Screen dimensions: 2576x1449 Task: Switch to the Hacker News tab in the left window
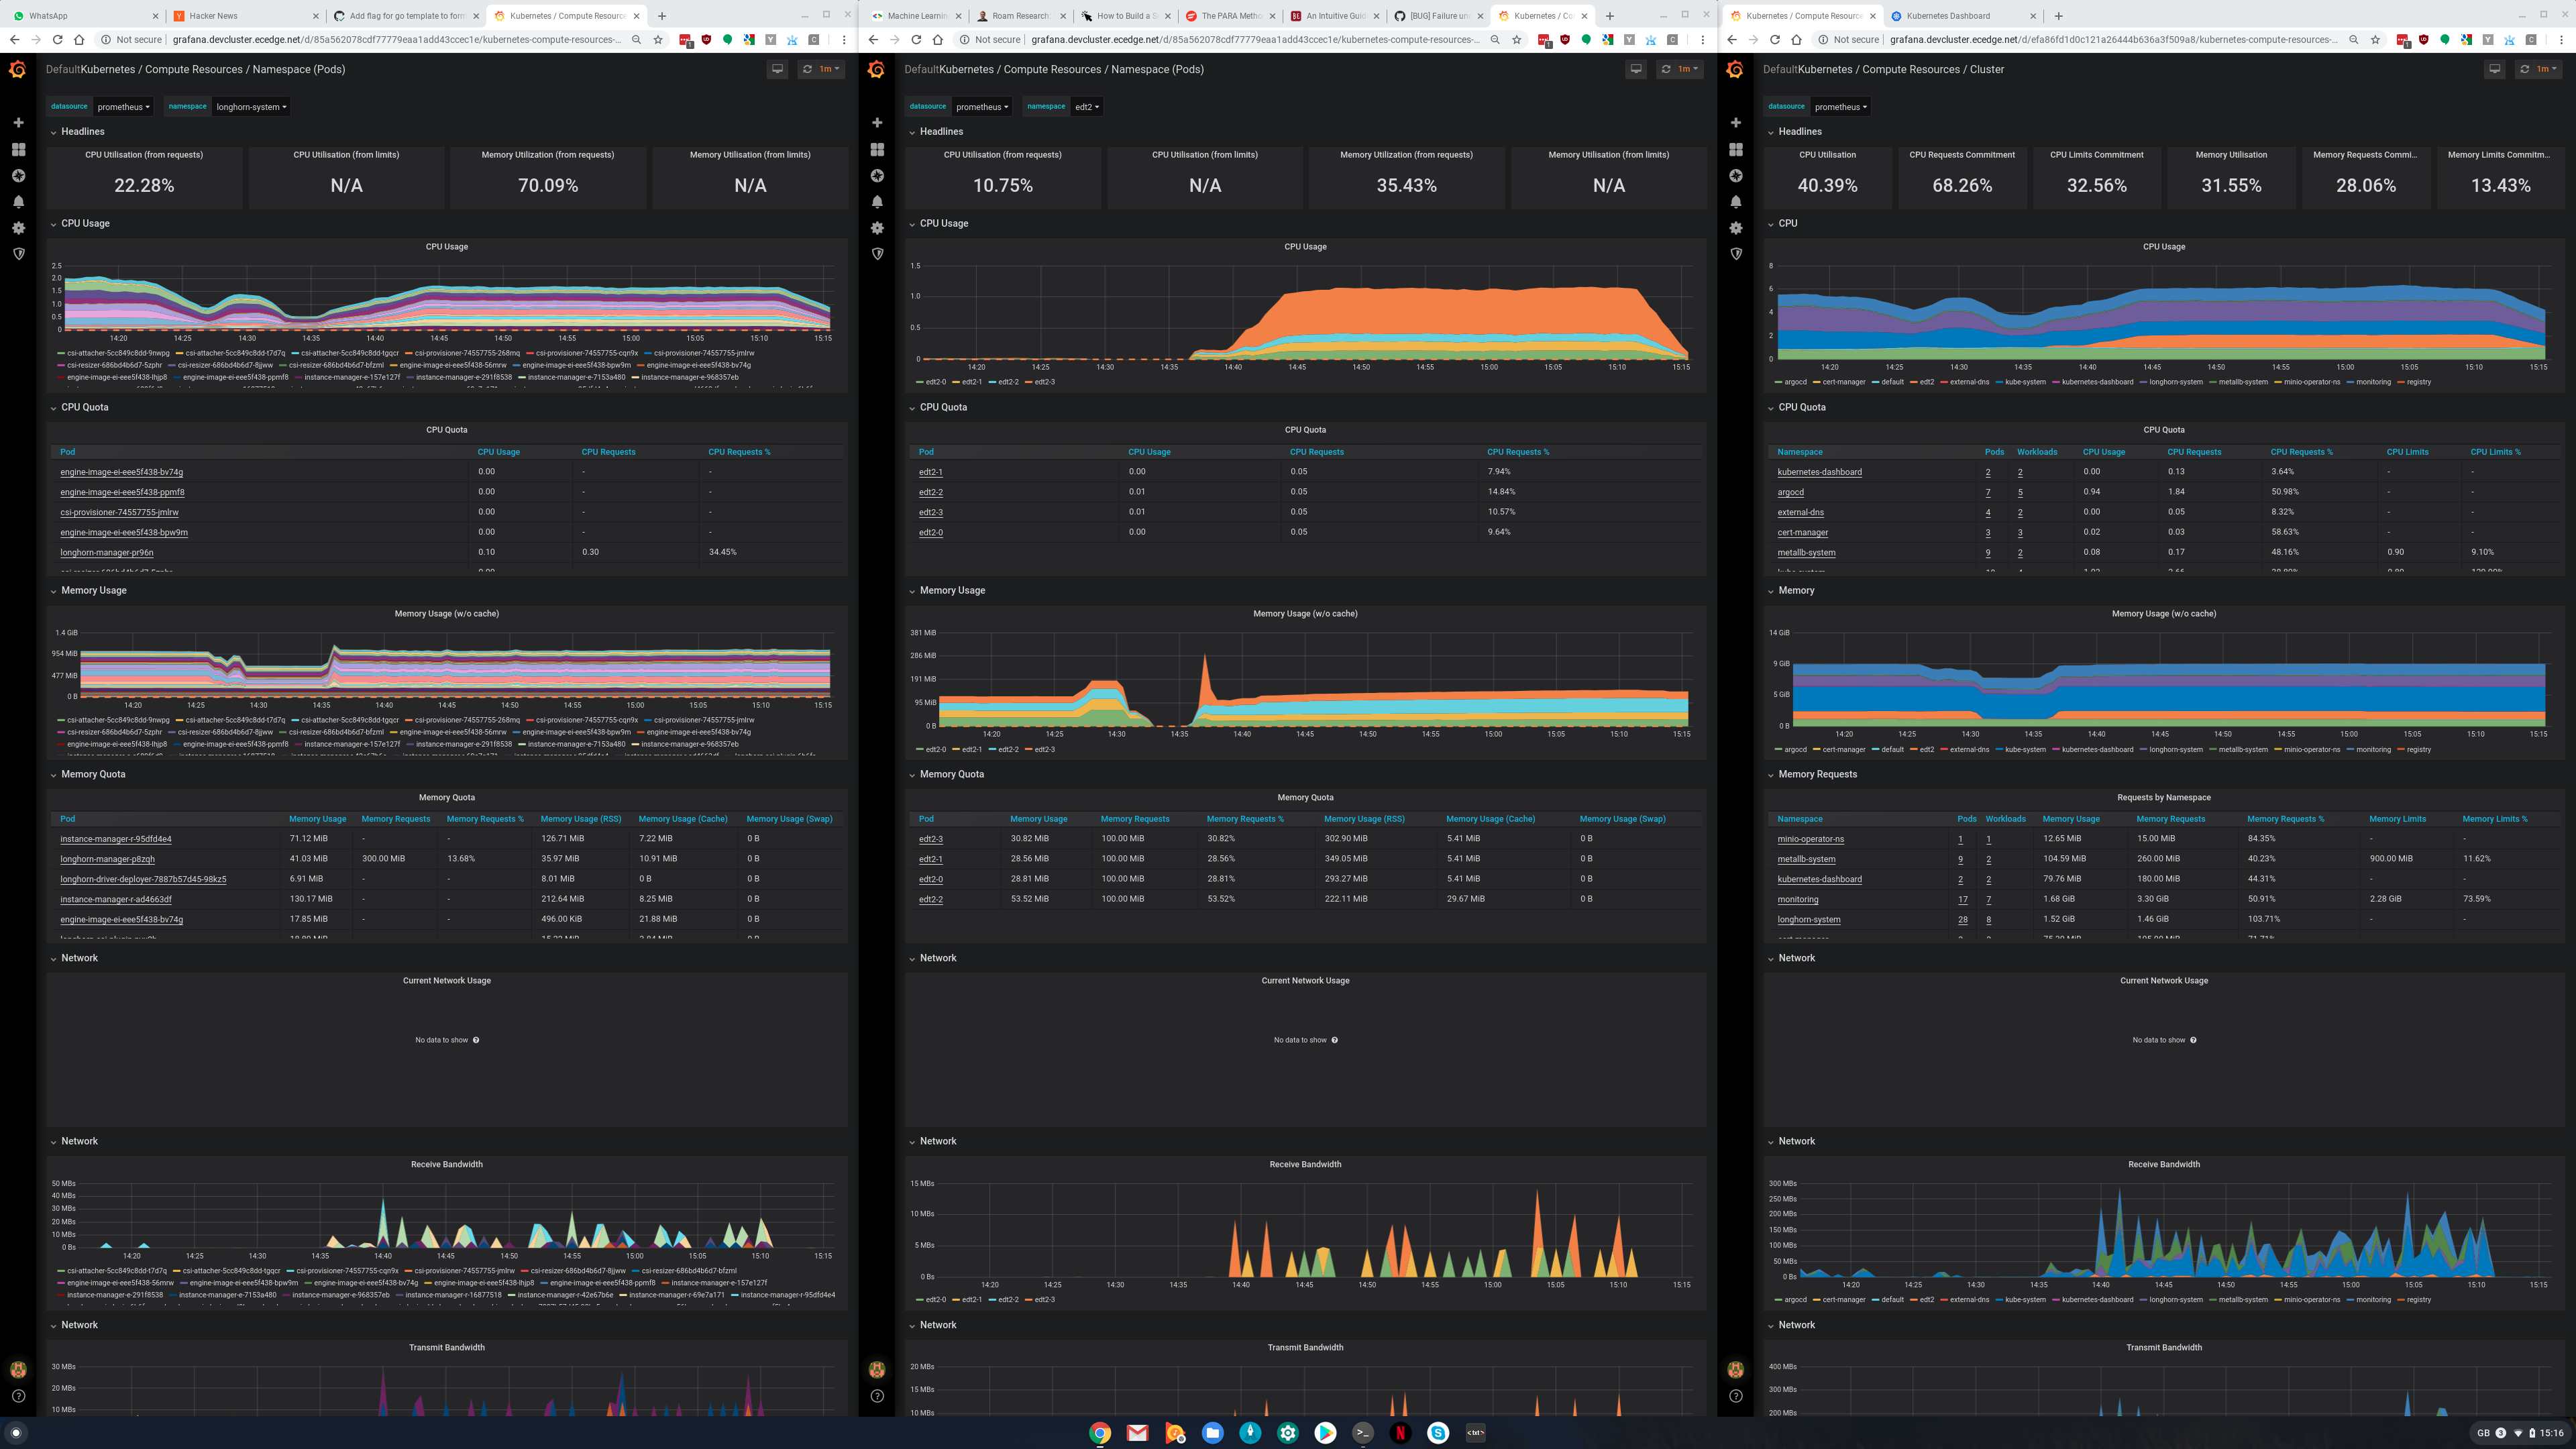coord(246,16)
